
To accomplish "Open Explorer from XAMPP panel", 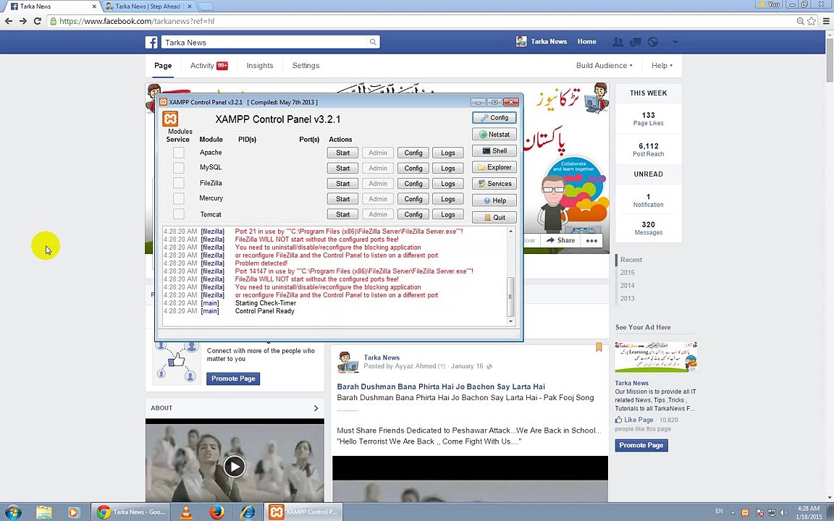I will coord(494,167).
